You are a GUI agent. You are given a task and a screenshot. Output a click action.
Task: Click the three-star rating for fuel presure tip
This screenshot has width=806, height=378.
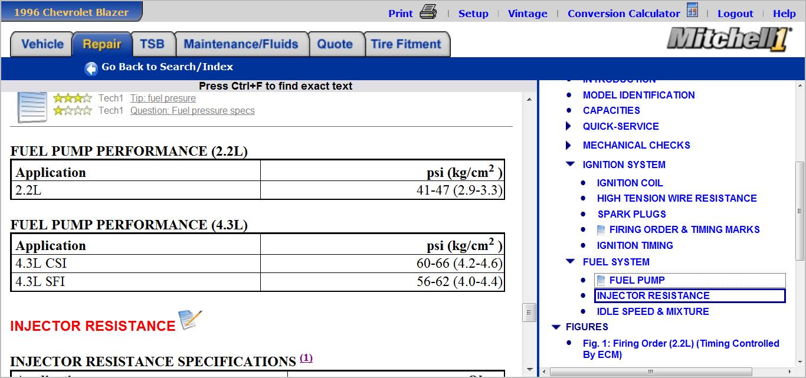[x=73, y=98]
